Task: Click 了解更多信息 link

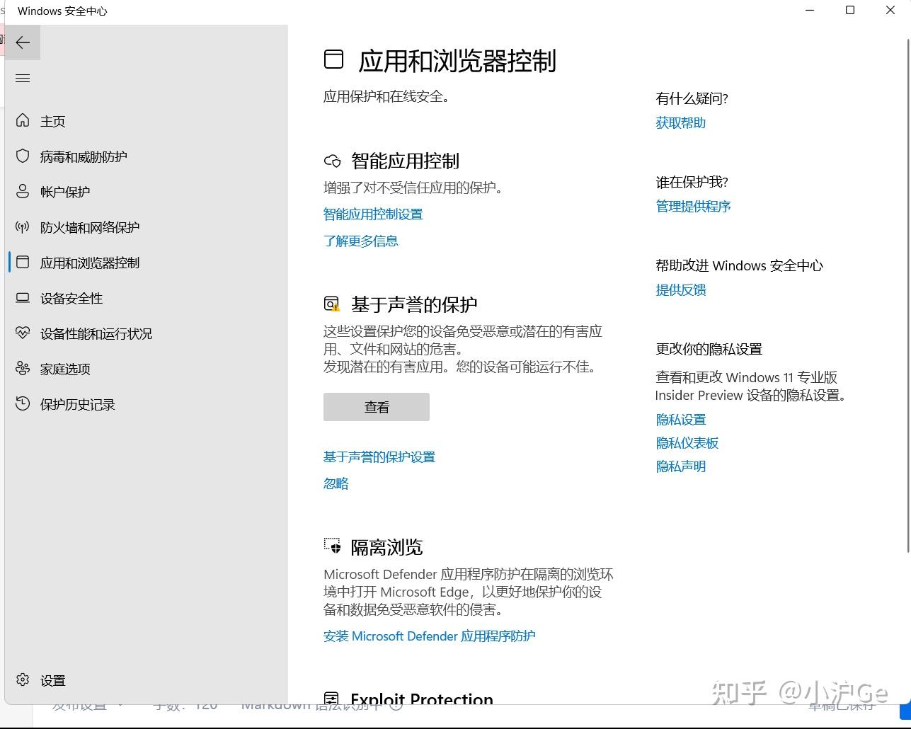Action: [361, 241]
